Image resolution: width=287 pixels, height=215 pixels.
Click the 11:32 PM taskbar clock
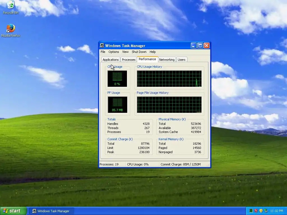(277, 211)
